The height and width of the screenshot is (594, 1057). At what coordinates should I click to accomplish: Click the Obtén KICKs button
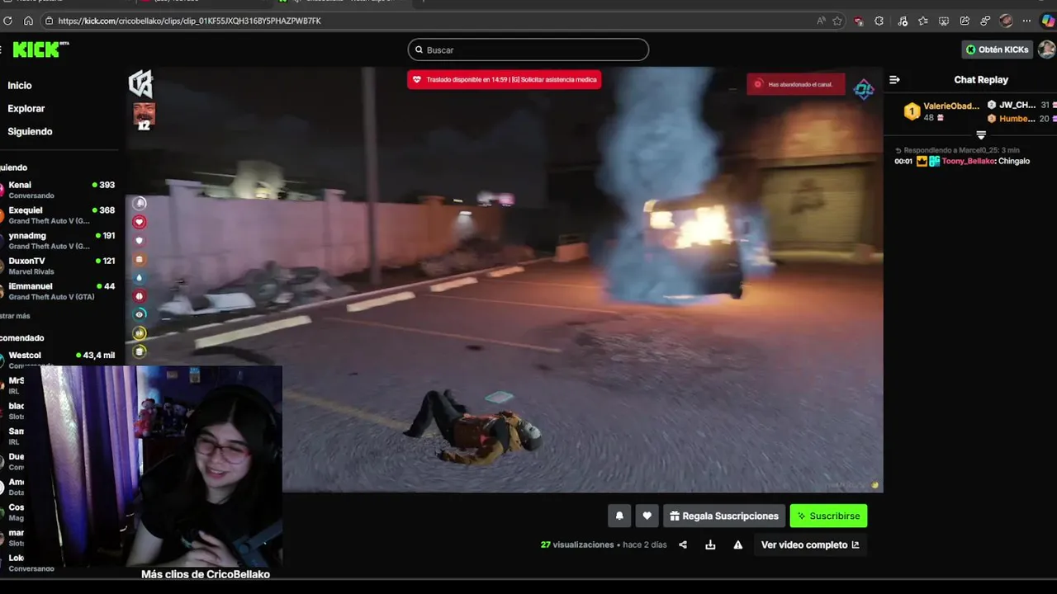997,49
